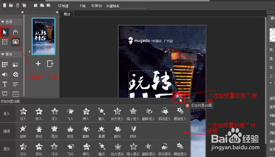Apply the 旋转 emphasis animation

click(23, 132)
